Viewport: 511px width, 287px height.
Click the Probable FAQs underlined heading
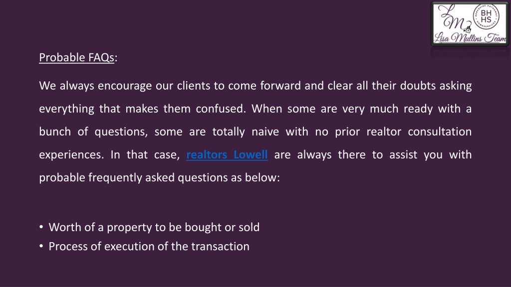click(x=76, y=58)
